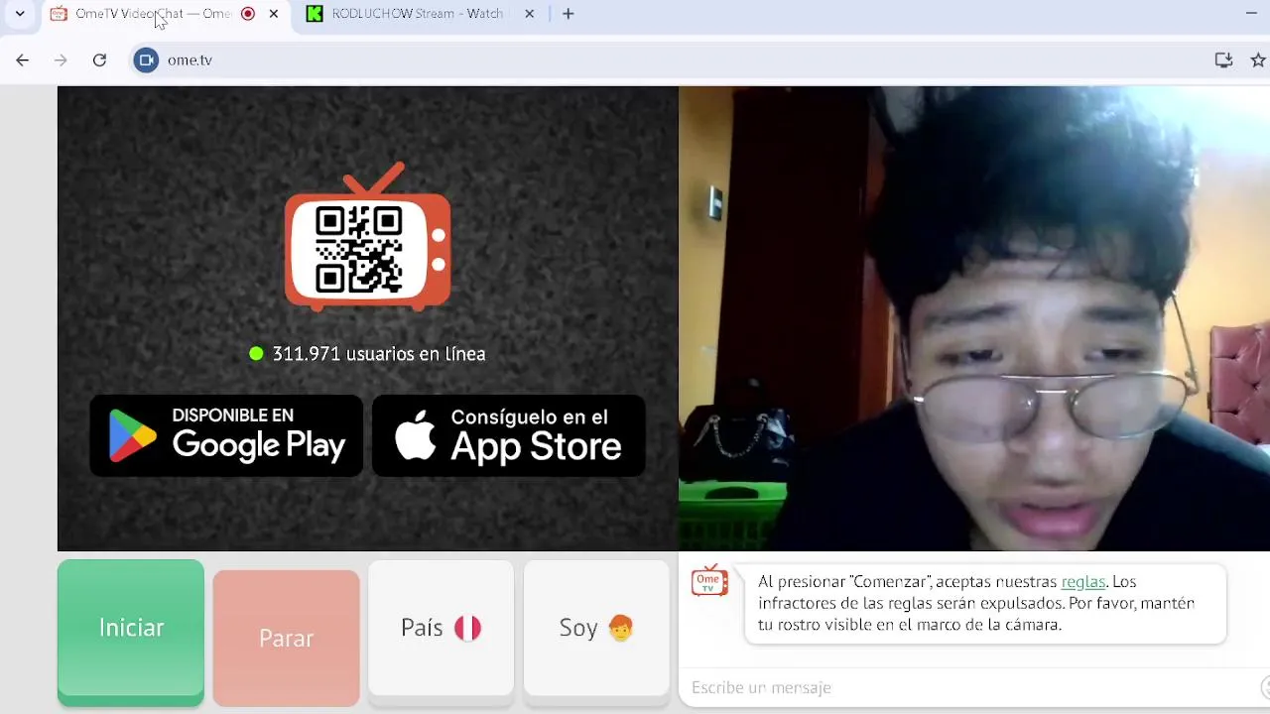Open the App Store download badge
This screenshot has height=714, width=1270.
[x=509, y=436]
